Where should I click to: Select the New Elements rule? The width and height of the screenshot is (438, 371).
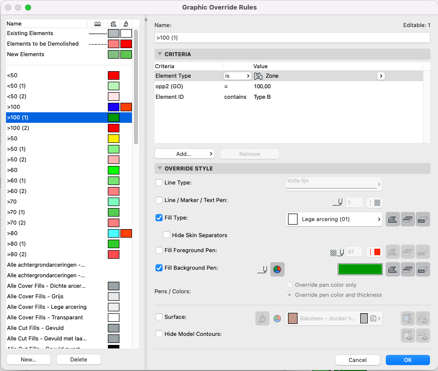pos(69,55)
